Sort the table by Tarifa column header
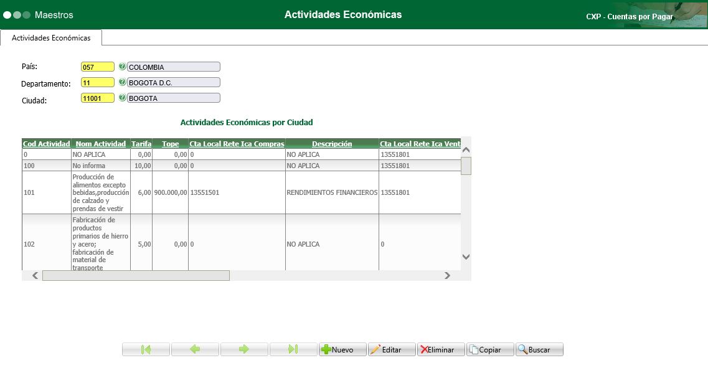 (x=141, y=143)
